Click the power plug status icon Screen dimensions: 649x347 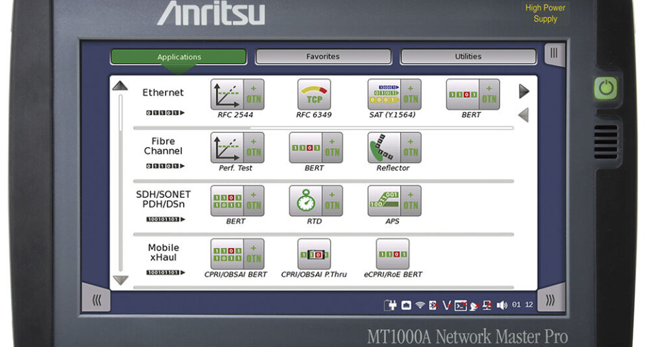click(390, 305)
